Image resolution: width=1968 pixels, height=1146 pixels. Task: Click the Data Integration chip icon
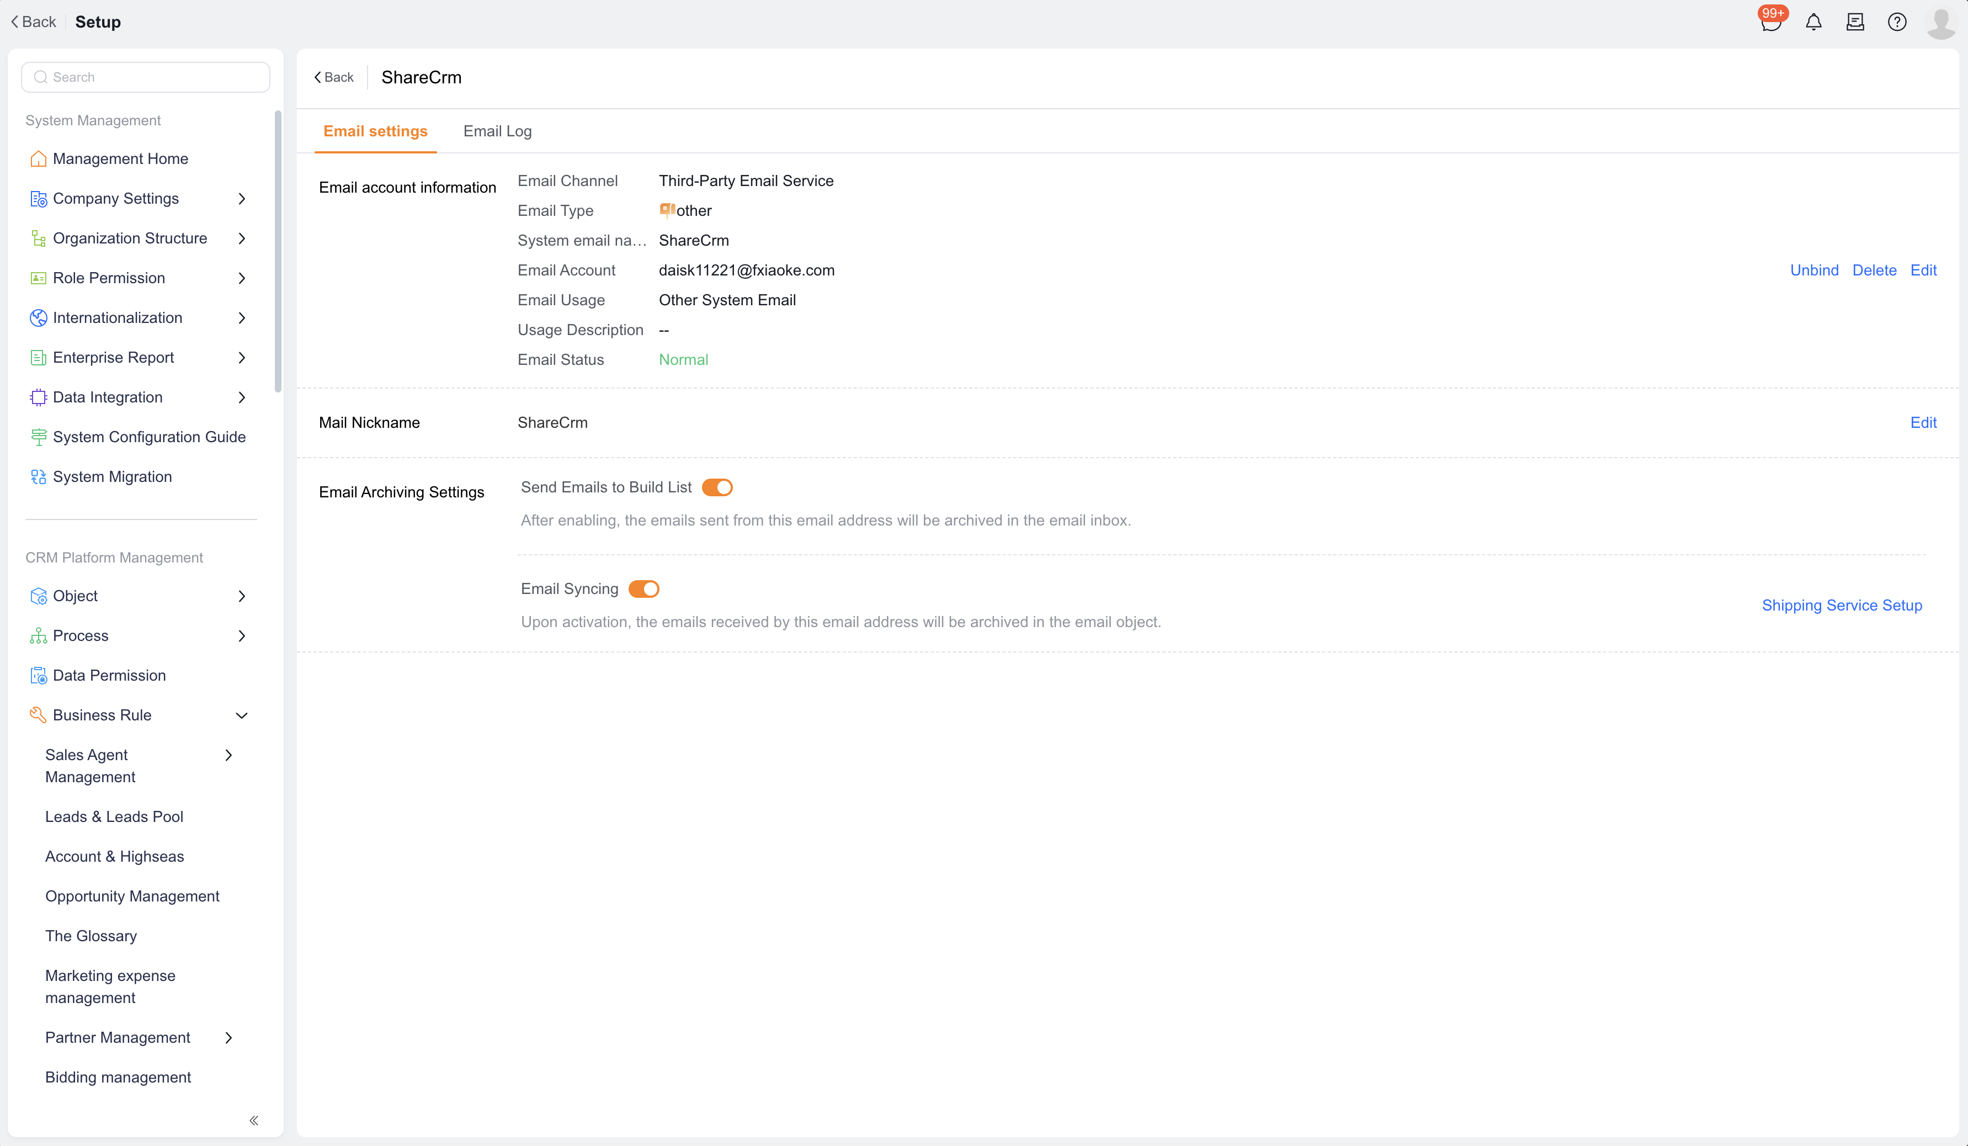[38, 397]
